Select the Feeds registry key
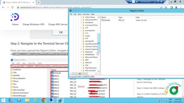The height and width of the screenshot is (103, 184). pos(87,36)
